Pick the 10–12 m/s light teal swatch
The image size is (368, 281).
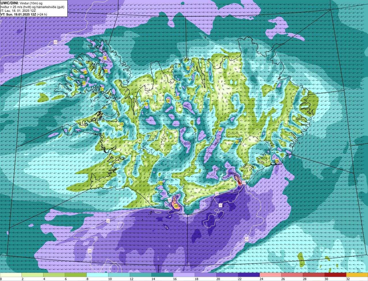point(119,275)
